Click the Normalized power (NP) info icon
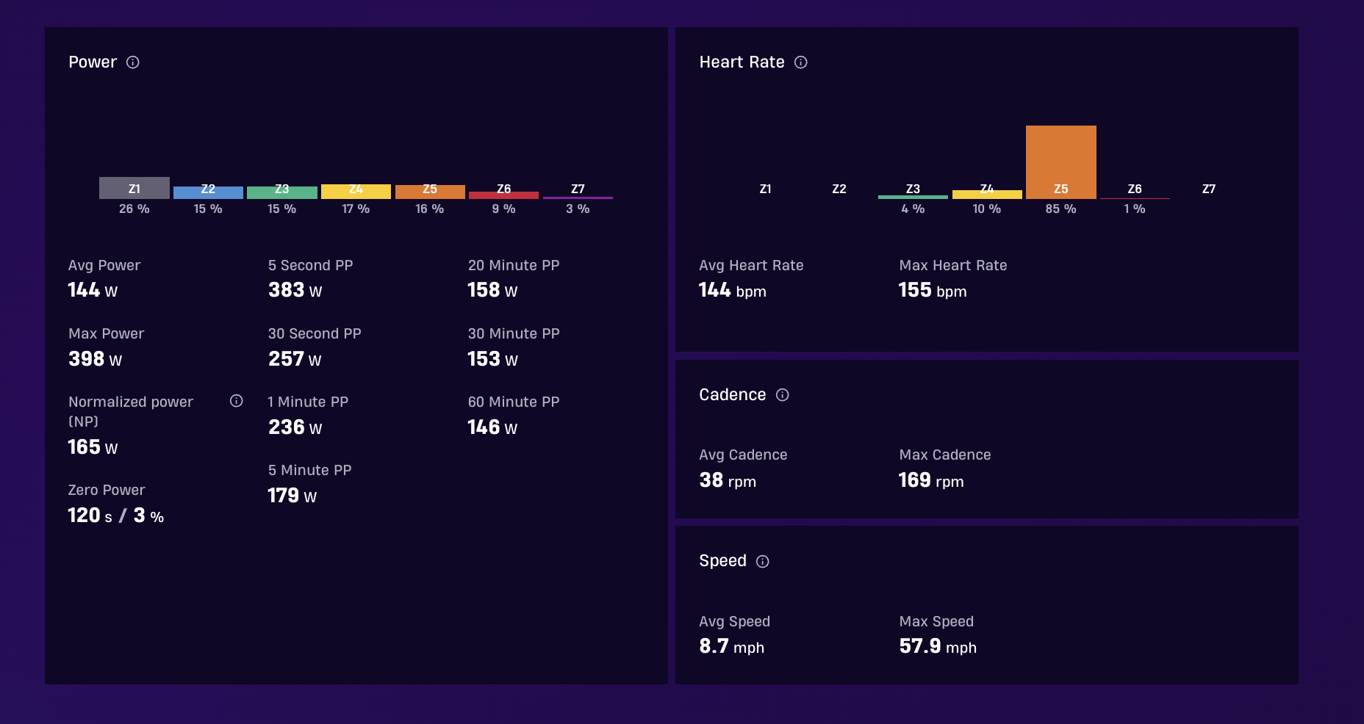 (237, 401)
